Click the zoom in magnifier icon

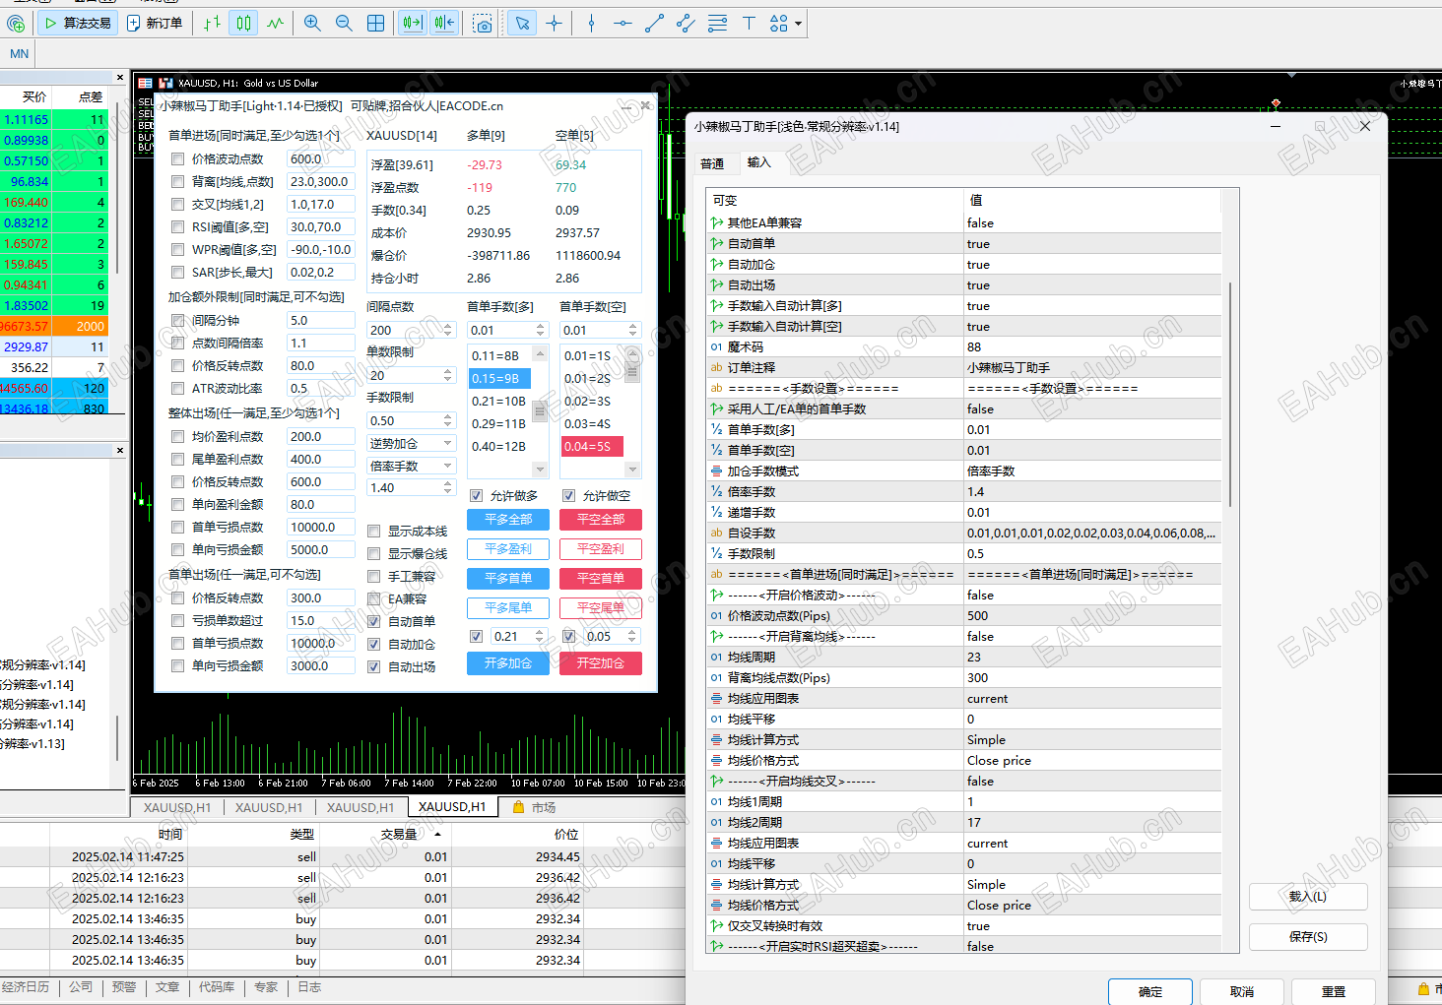tap(312, 23)
